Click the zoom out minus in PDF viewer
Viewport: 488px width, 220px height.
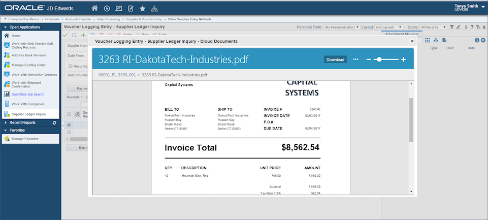[x=369, y=59]
